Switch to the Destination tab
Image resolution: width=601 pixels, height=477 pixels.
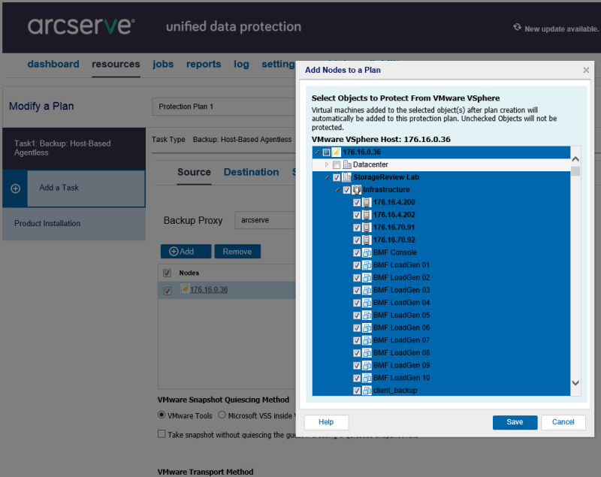[251, 172]
